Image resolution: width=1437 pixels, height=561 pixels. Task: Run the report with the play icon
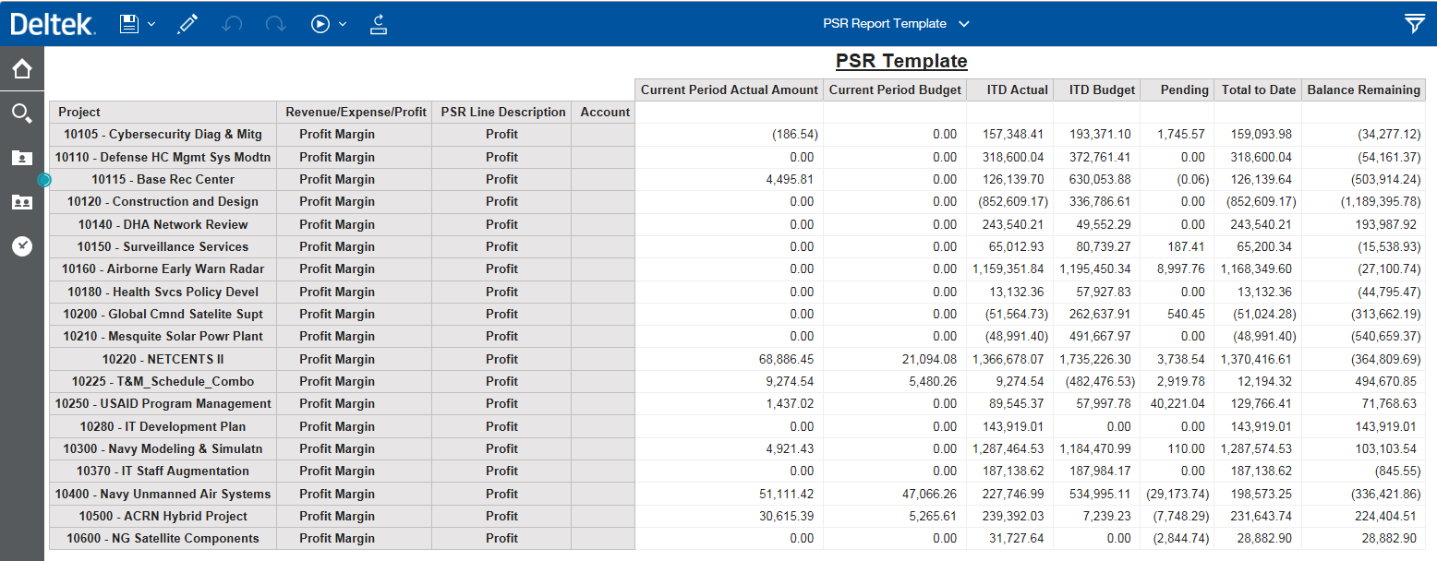(320, 24)
